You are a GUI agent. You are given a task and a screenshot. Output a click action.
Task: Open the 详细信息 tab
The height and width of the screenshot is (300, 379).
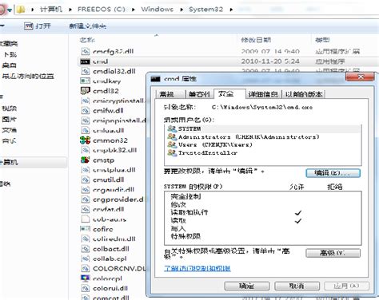(263, 94)
